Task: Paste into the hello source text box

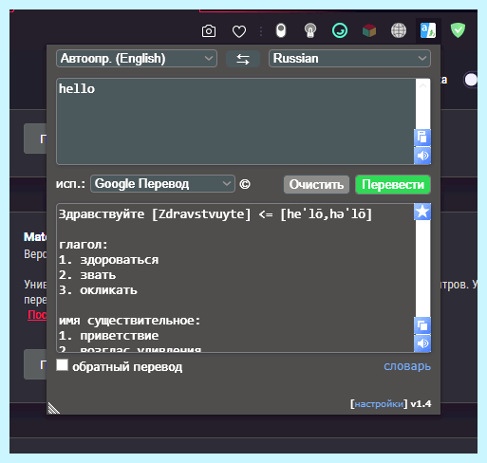Action: pos(422,138)
